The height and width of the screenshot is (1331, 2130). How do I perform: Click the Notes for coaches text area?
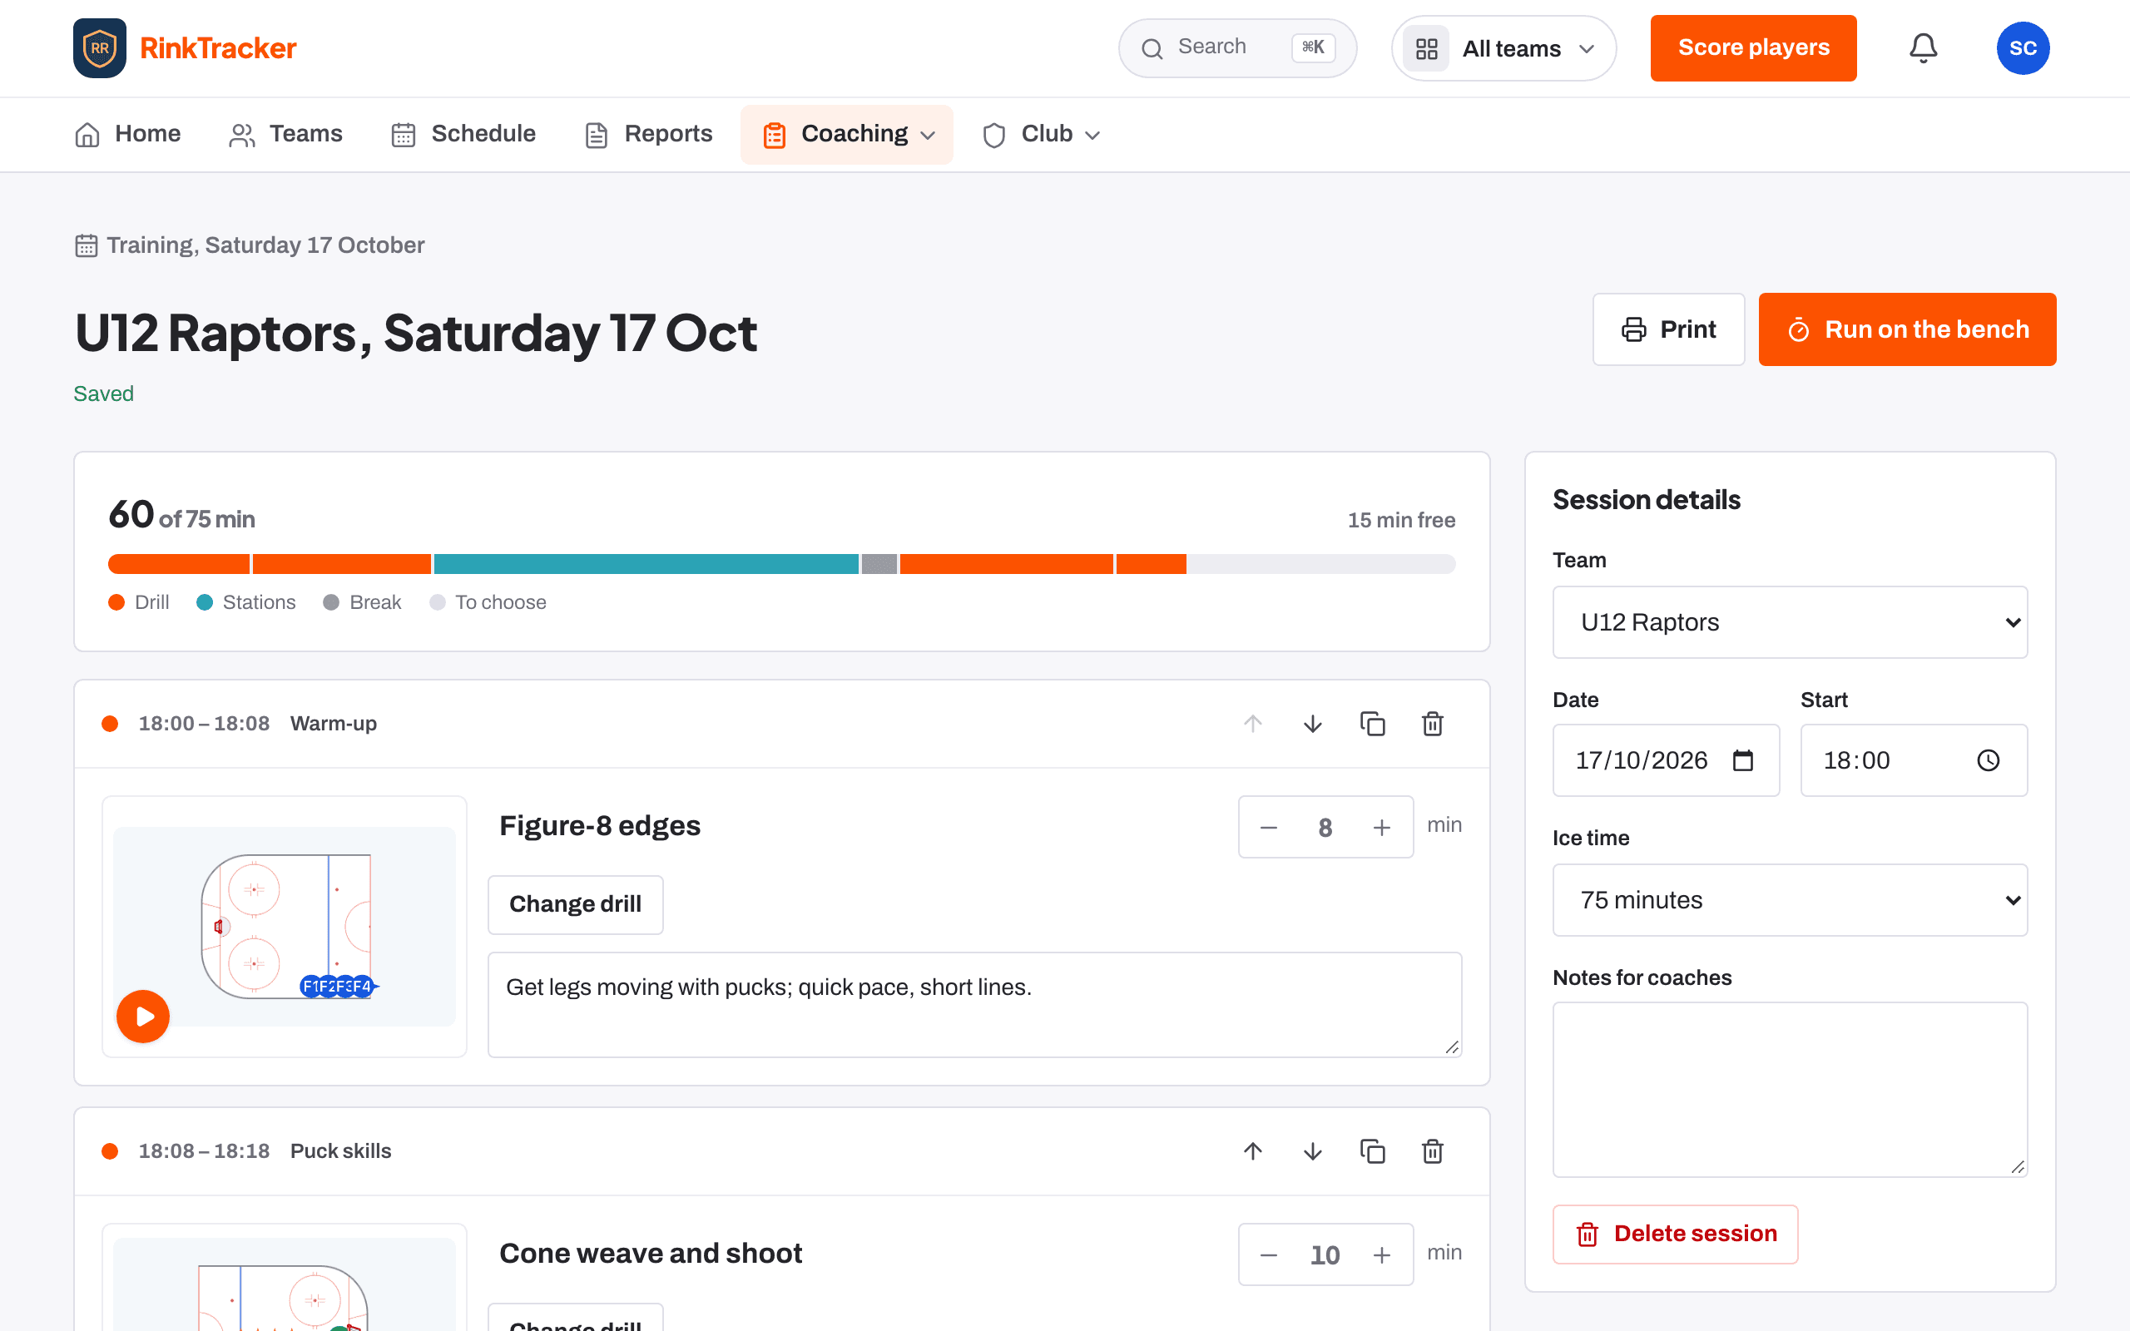click(1790, 1089)
